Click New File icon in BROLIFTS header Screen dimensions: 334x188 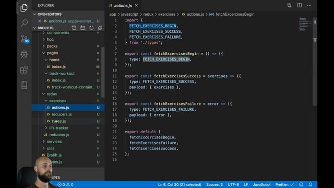coord(74,28)
